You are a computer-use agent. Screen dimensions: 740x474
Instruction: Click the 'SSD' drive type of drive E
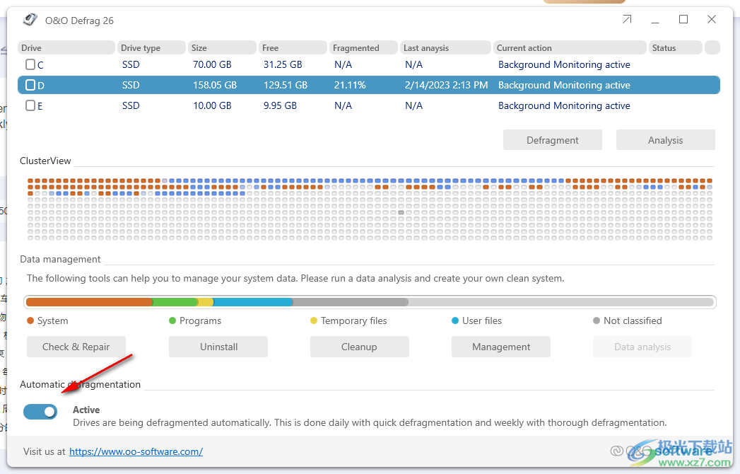coord(131,105)
